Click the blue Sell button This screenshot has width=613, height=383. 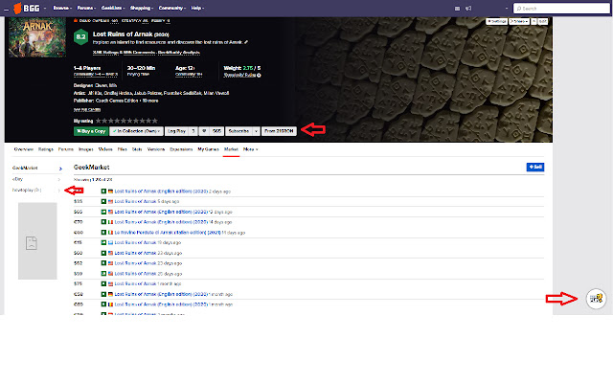[x=534, y=167]
